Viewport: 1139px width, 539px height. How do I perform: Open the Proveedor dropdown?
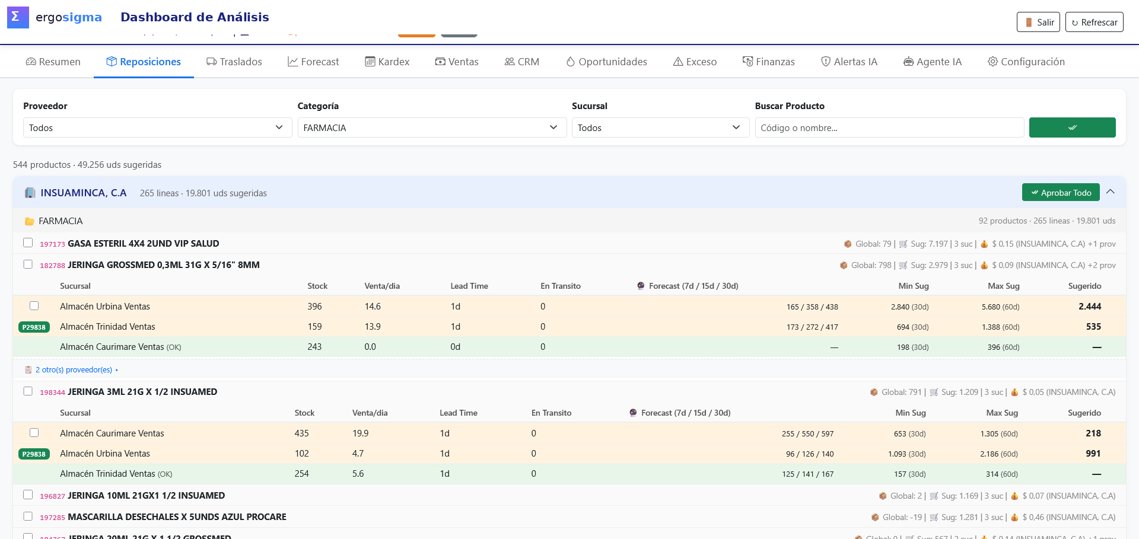[x=158, y=127]
